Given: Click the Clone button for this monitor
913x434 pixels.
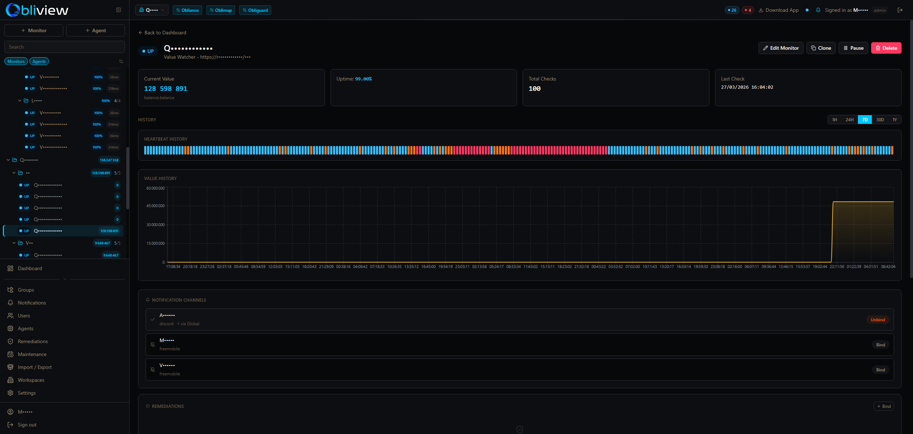Looking at the screenshot, I should pyautogui.click(x=821, y=48).
